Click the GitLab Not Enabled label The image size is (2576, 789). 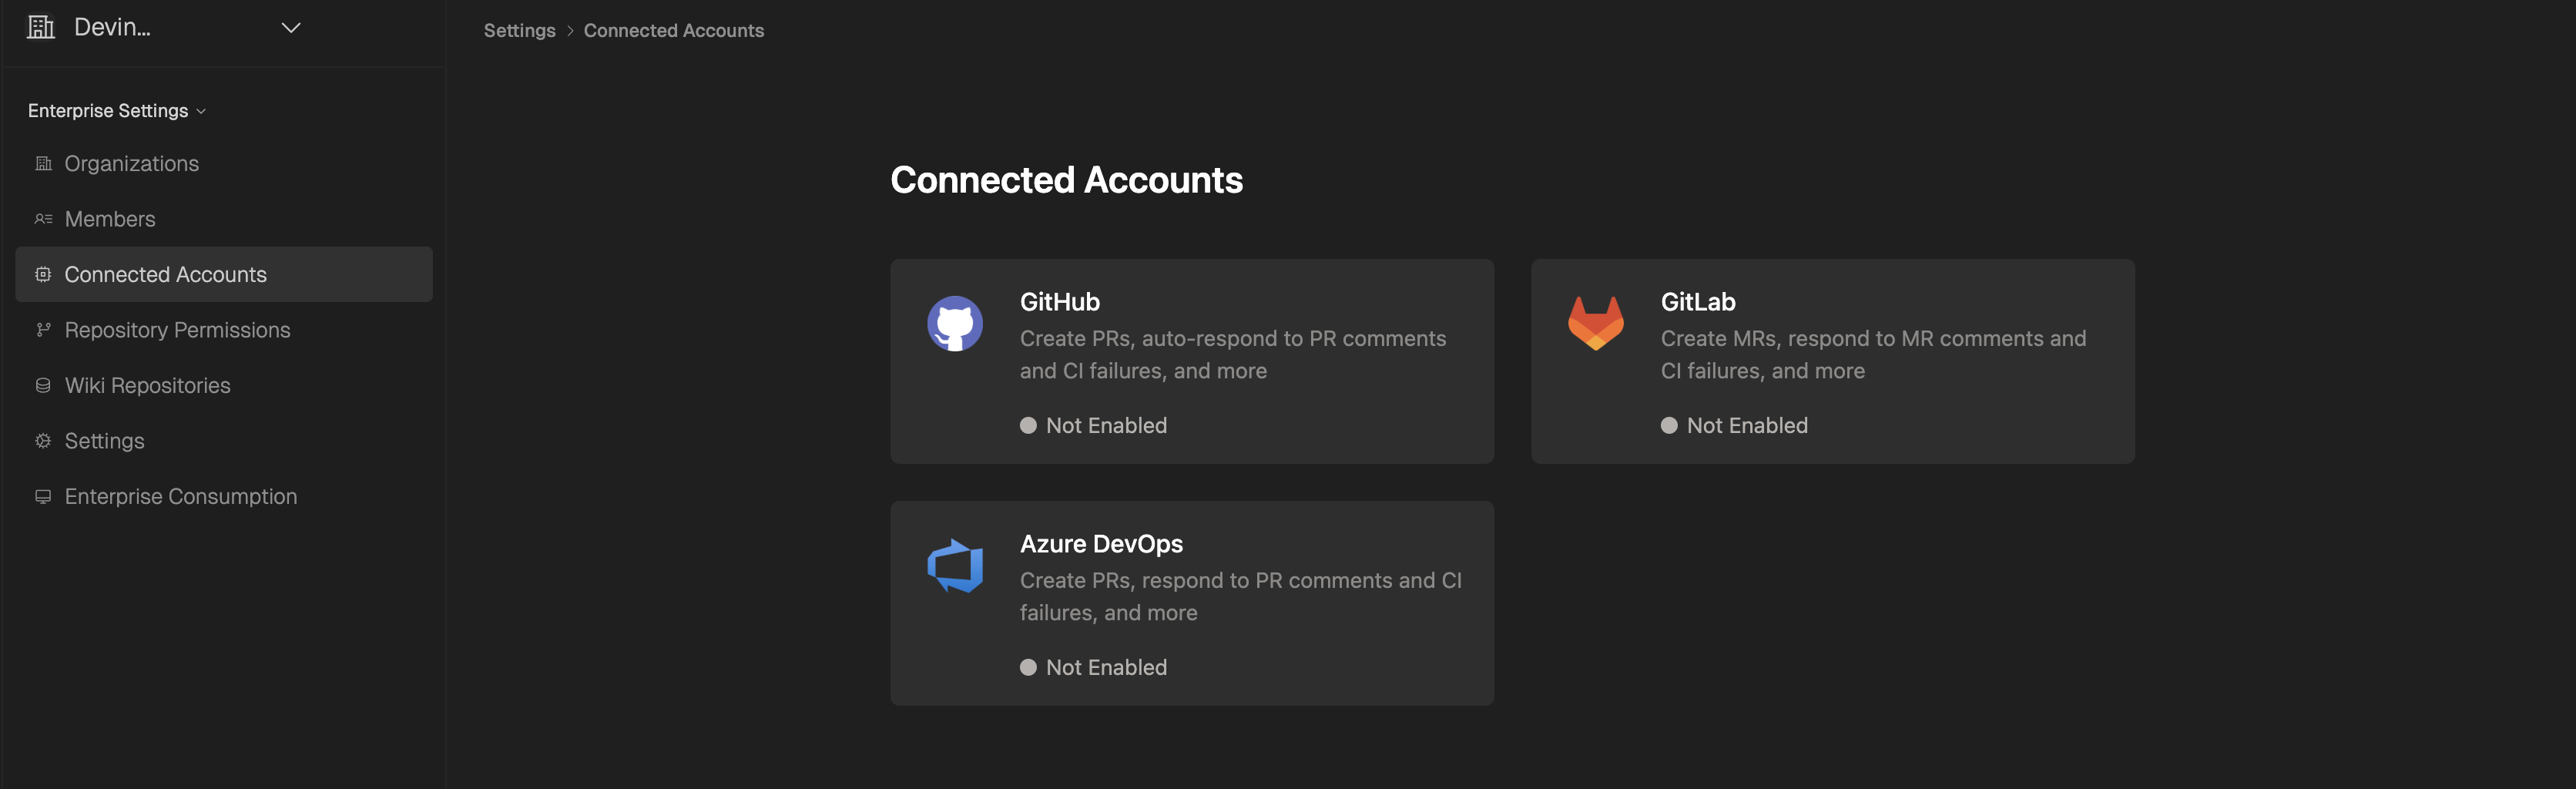(1747, 426)
